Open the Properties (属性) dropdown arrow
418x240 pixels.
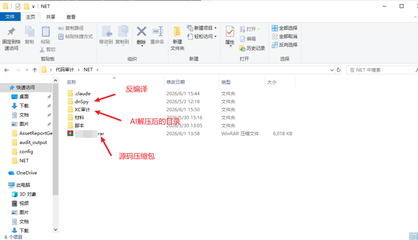(230, 46)
